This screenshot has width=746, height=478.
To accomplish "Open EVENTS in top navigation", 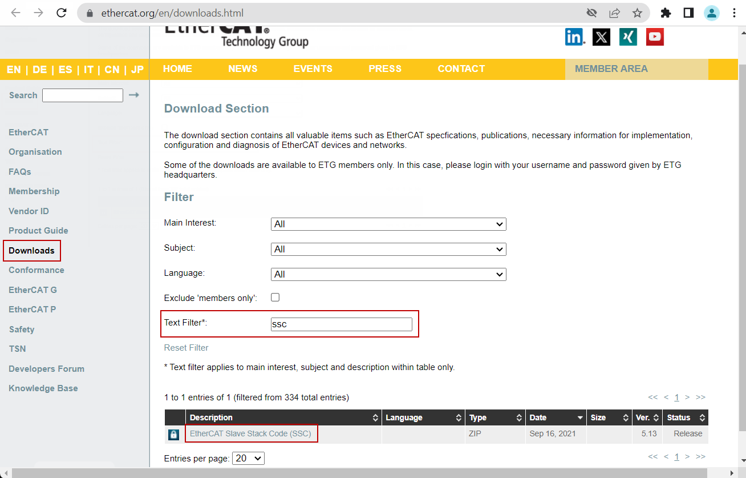I will [x=313, y=69].
